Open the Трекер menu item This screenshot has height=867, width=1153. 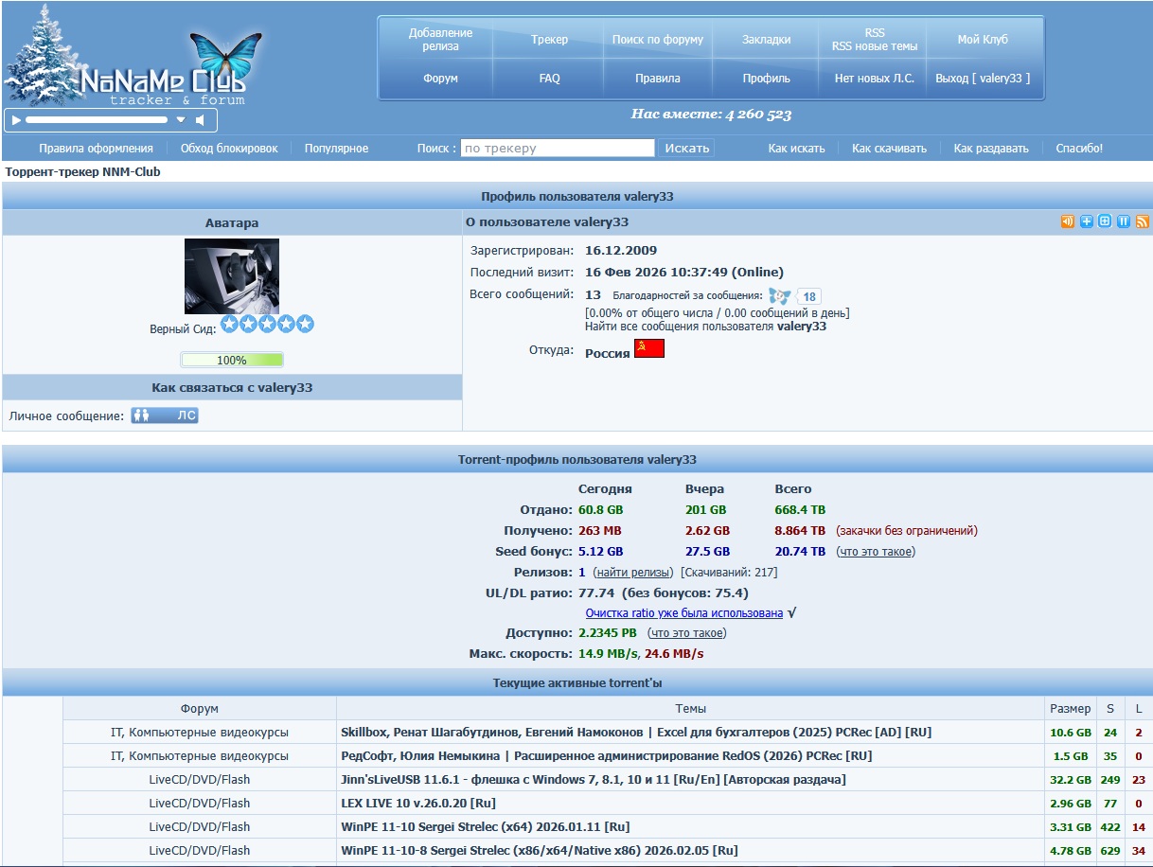[549, 40]
